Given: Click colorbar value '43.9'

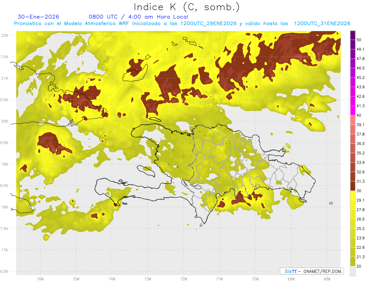Looking at the screenshot, I should pos(361,87).
